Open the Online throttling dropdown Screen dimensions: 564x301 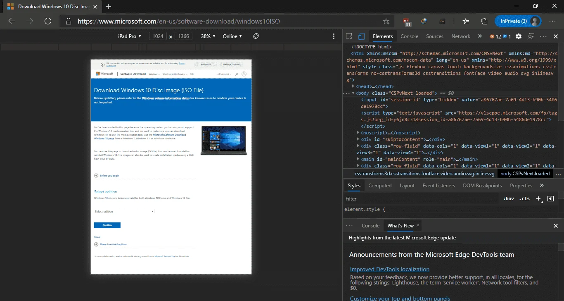(232, 36)
